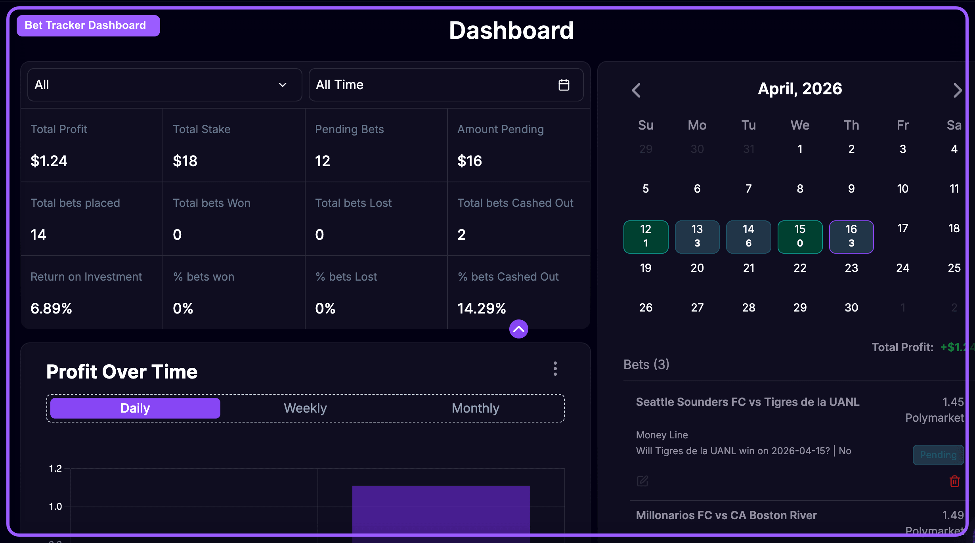Open the Profit Over Time three-dot options menu
Viewport: 975px width, 543px height.
(x=555, y=369)
